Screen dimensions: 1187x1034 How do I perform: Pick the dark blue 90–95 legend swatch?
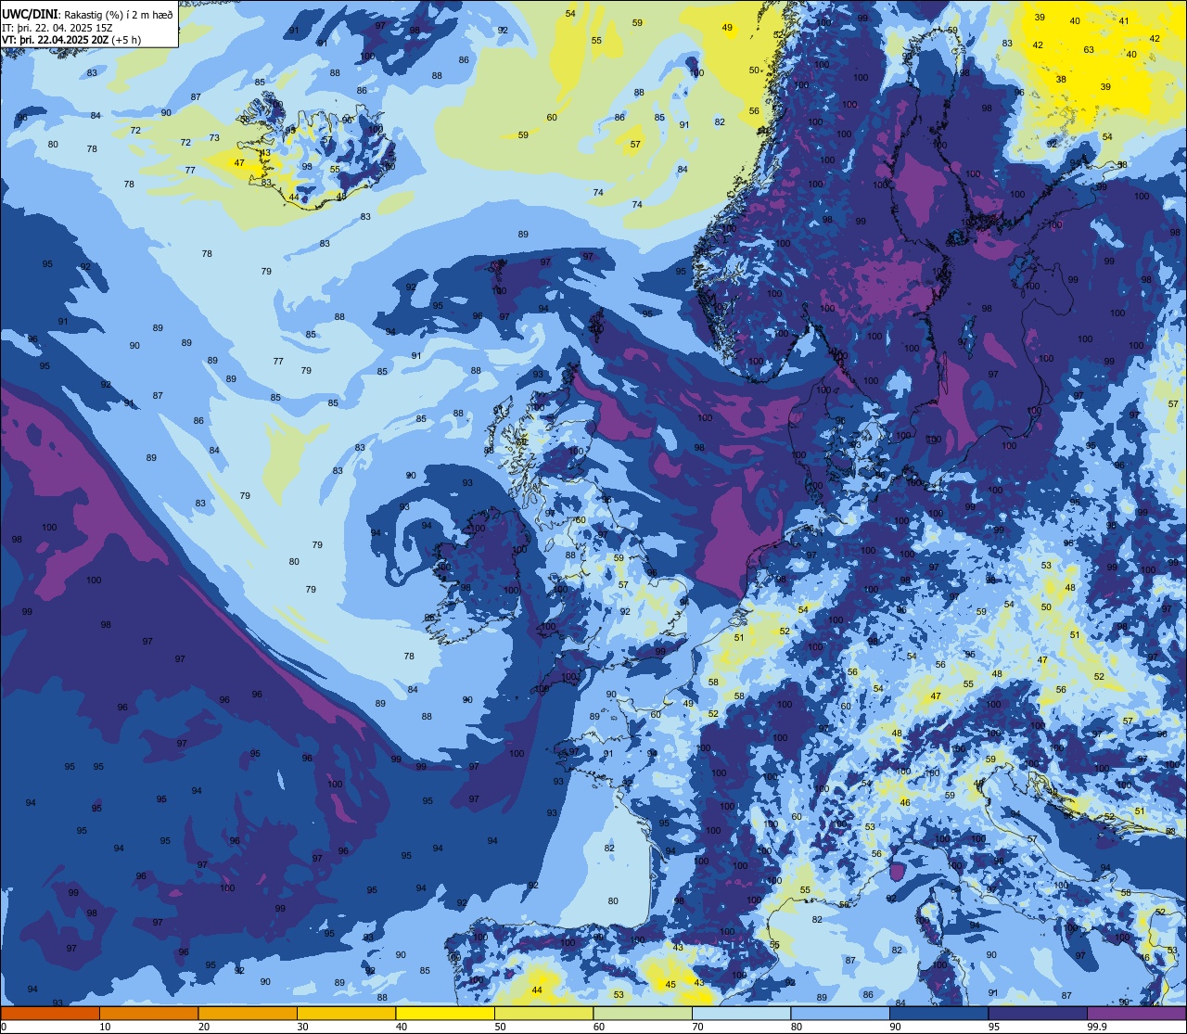click(938, 1013)
